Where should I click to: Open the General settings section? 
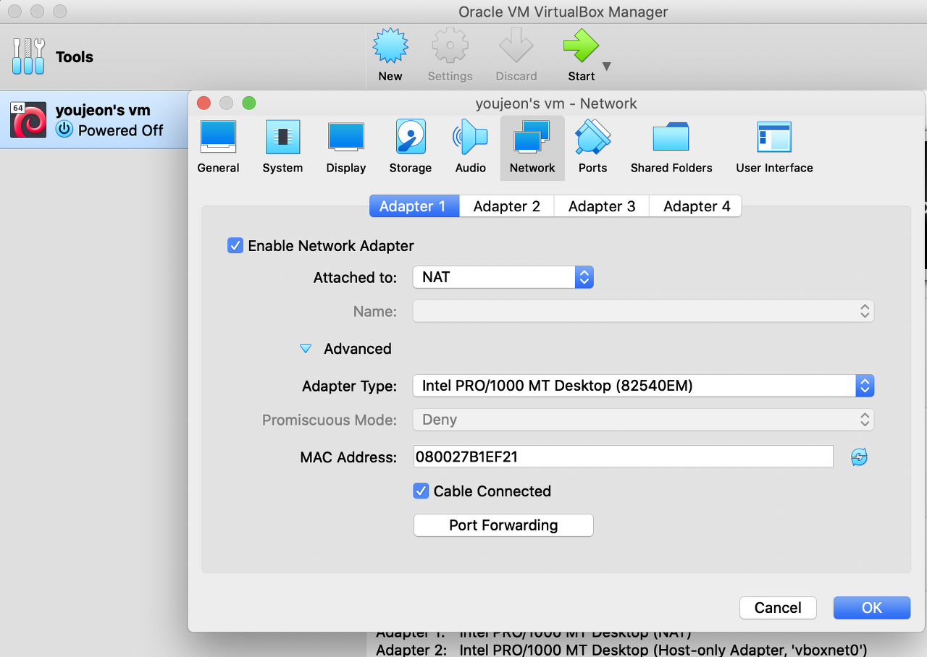218,148
